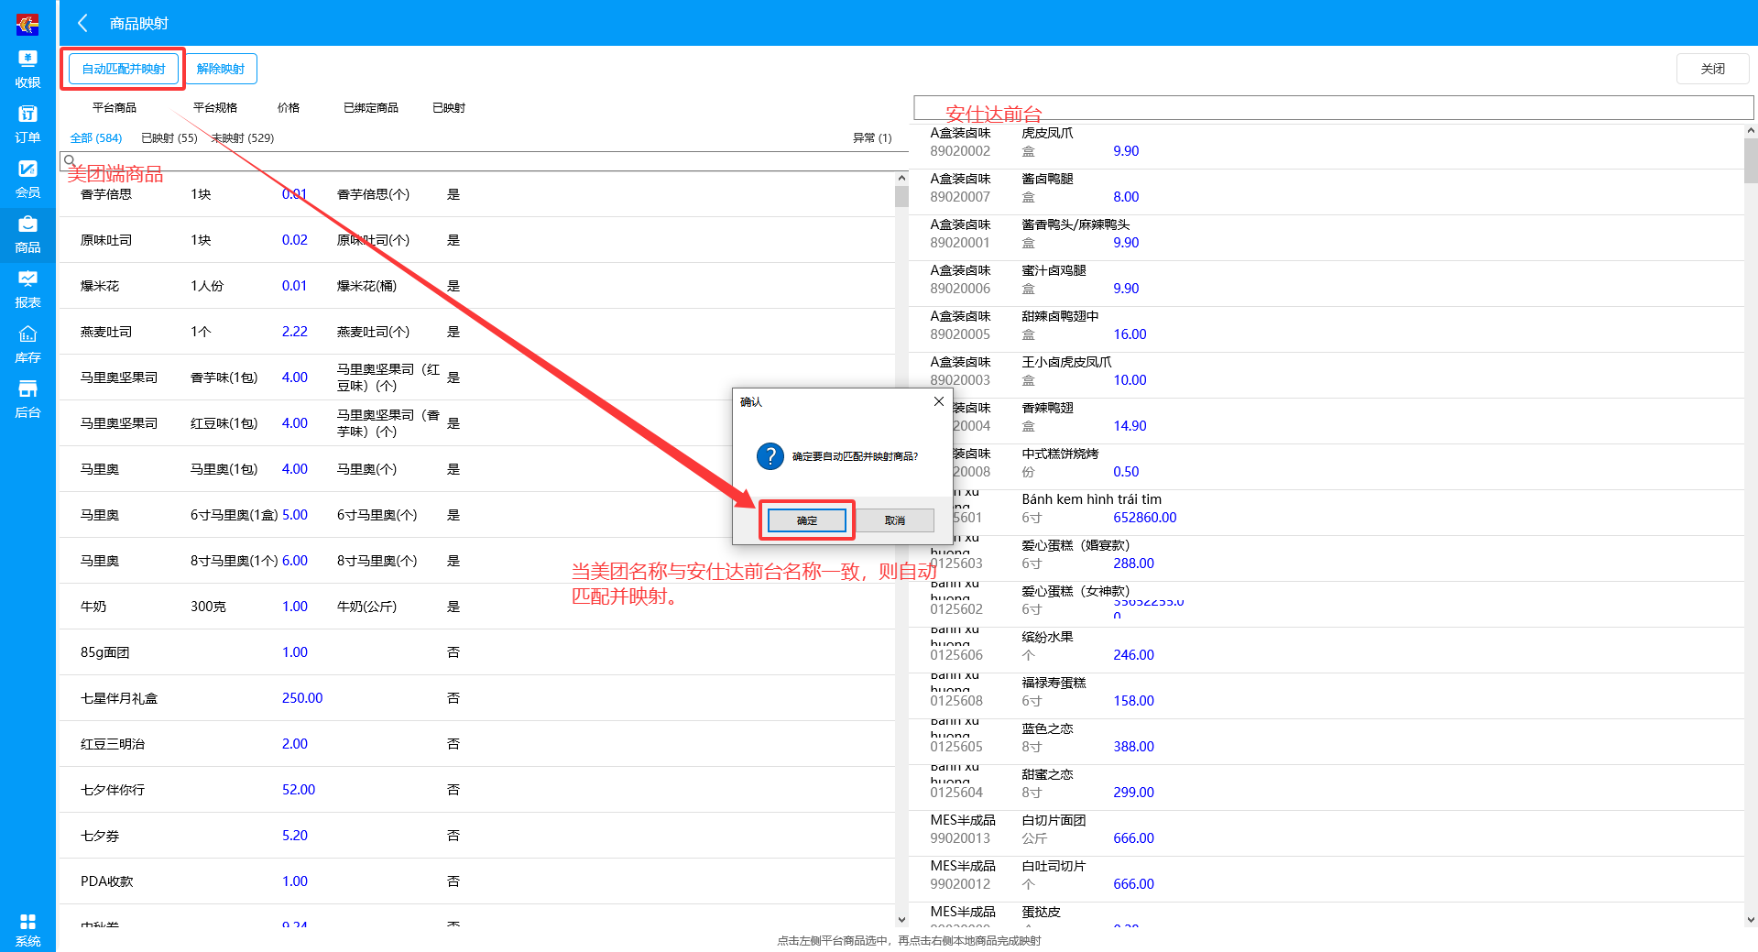Image resolution: width=1758 pixels, height=952 pixels.
Task: Focus the platform product search field
Action: 484,161
